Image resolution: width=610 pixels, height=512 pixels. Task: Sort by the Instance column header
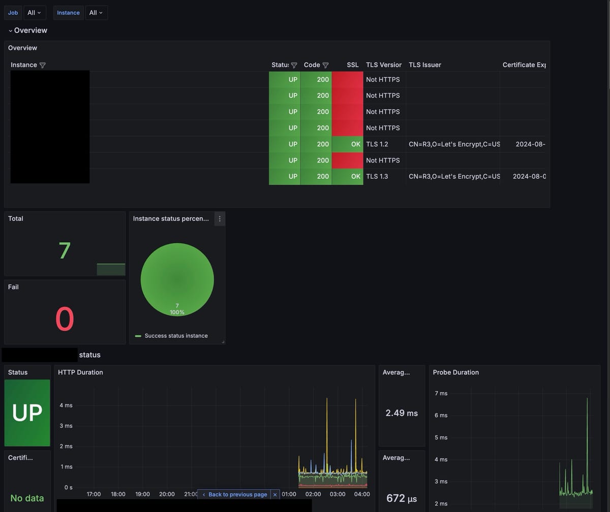[24, 65]
